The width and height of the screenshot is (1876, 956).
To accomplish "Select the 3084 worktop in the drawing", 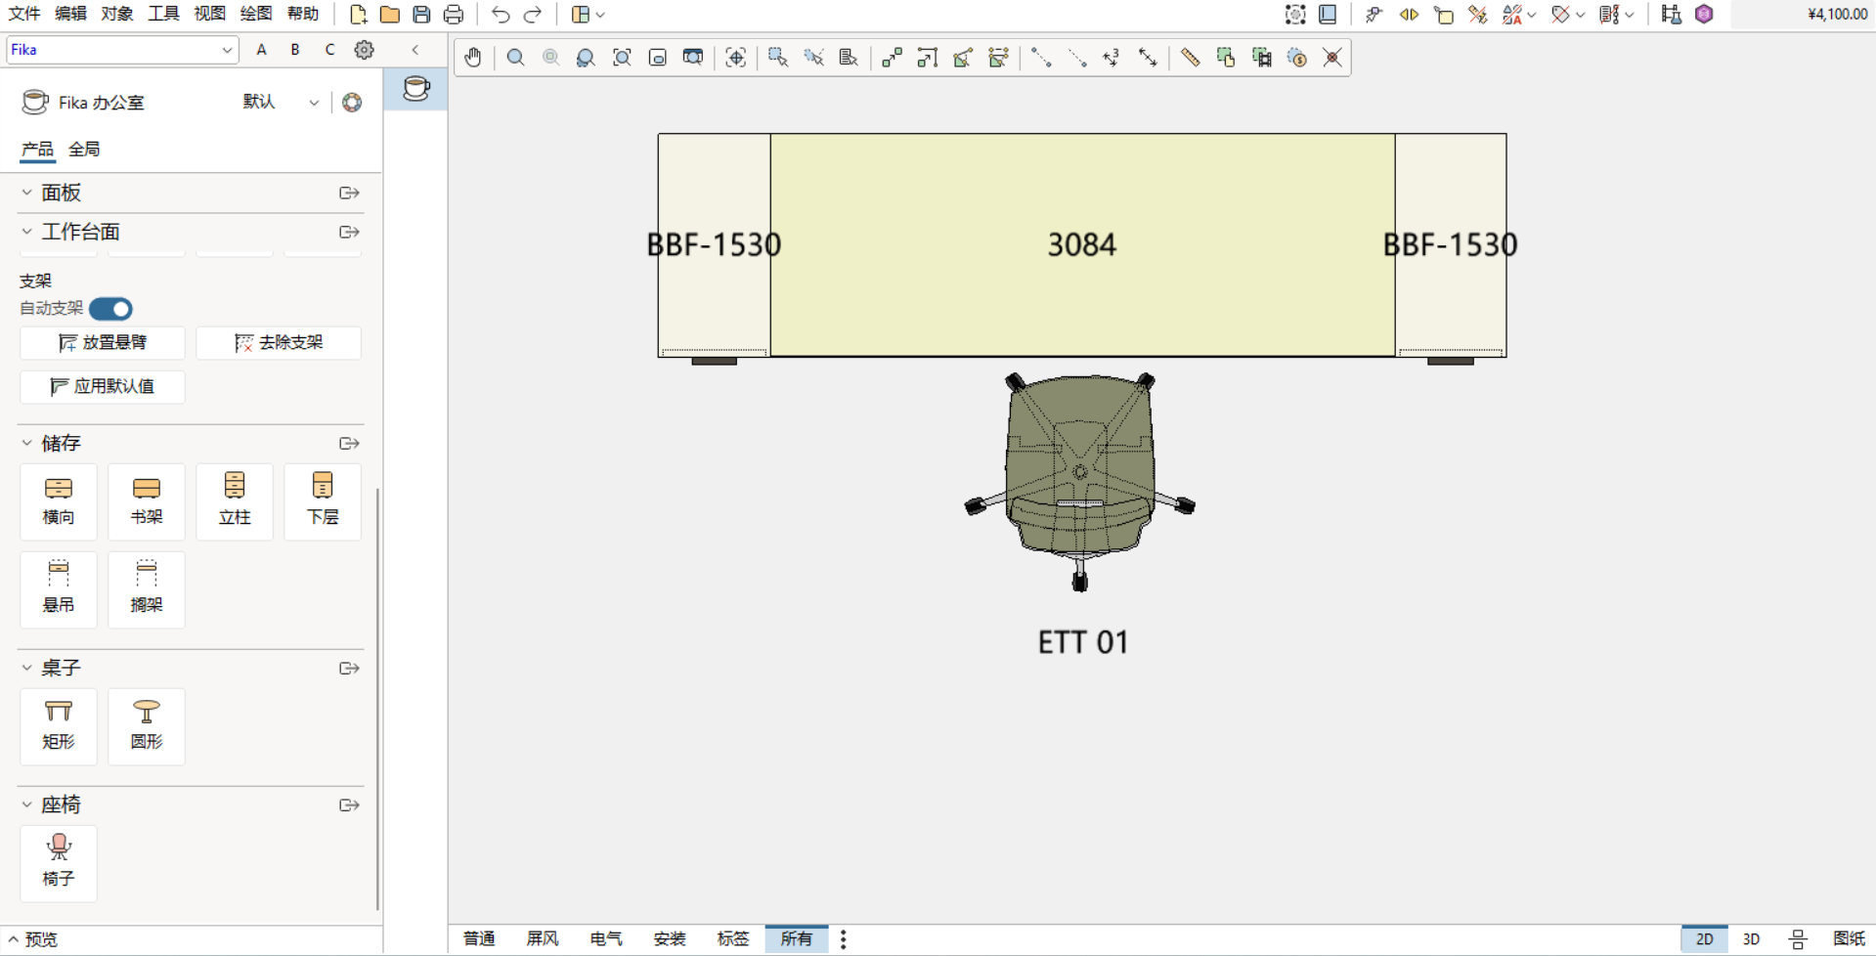I will pos(1082,244).
